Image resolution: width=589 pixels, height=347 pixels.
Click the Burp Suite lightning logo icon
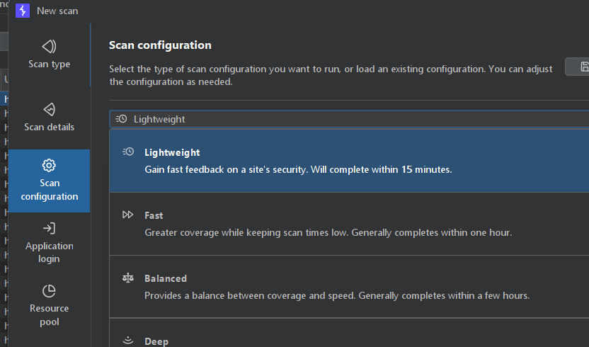[x=23, y=11]
